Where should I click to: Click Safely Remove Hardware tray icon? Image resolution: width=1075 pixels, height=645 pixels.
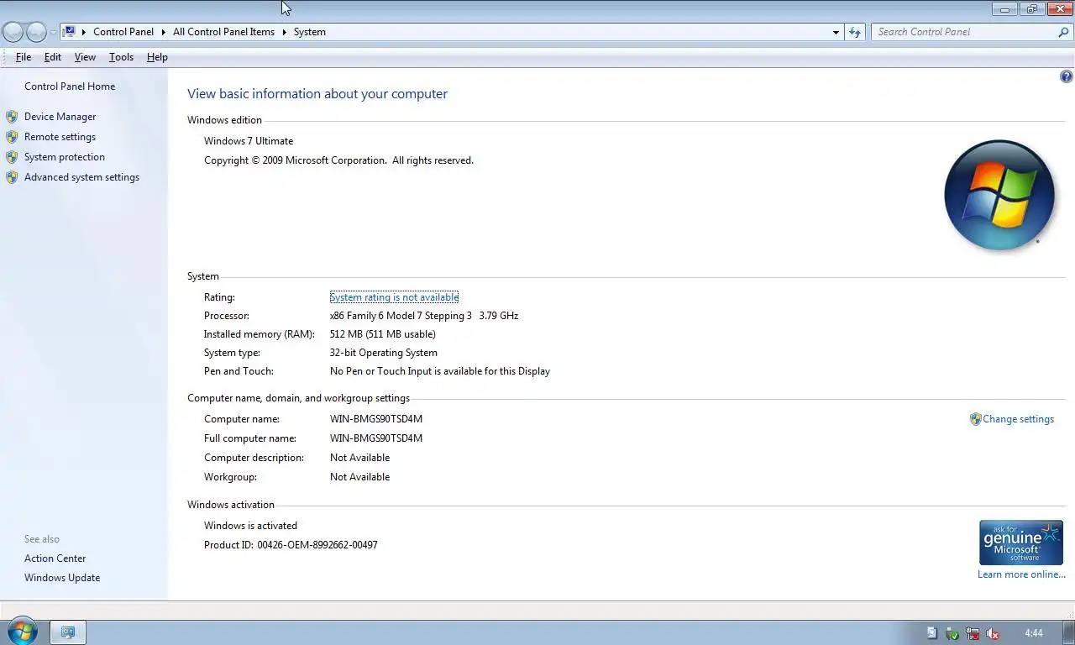coord(952,633)
